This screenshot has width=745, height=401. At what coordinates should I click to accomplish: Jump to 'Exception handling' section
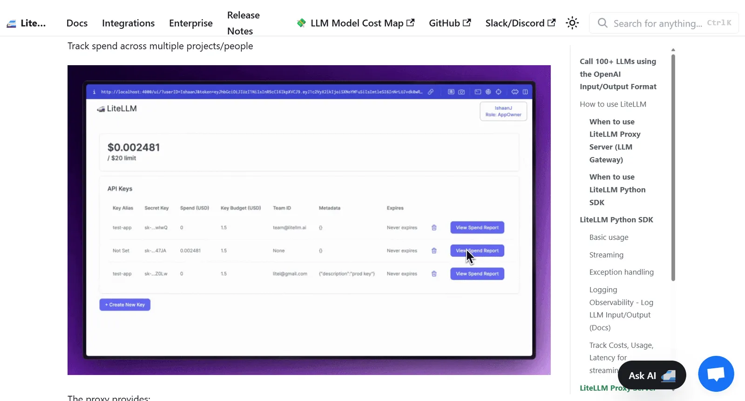point(622,272)
